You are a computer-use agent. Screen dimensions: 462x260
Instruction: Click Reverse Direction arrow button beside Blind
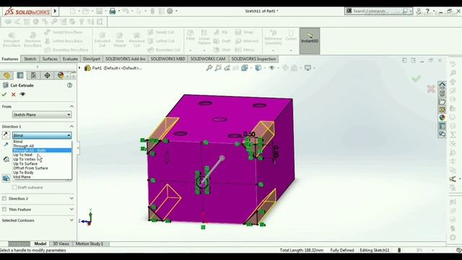6,135
